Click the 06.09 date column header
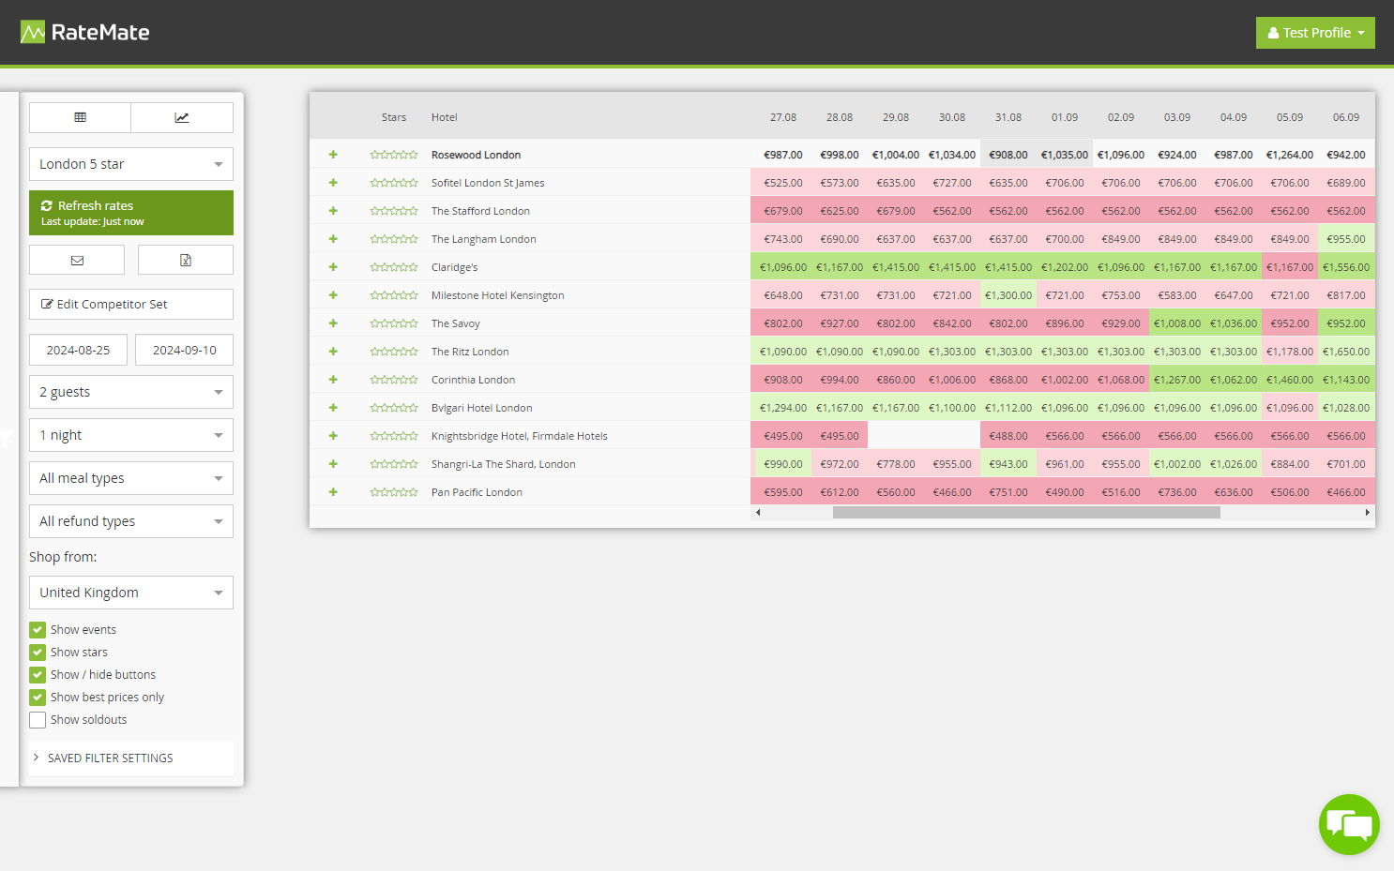This screenshot has width=1394, height=871. [x=1346, y=117]
